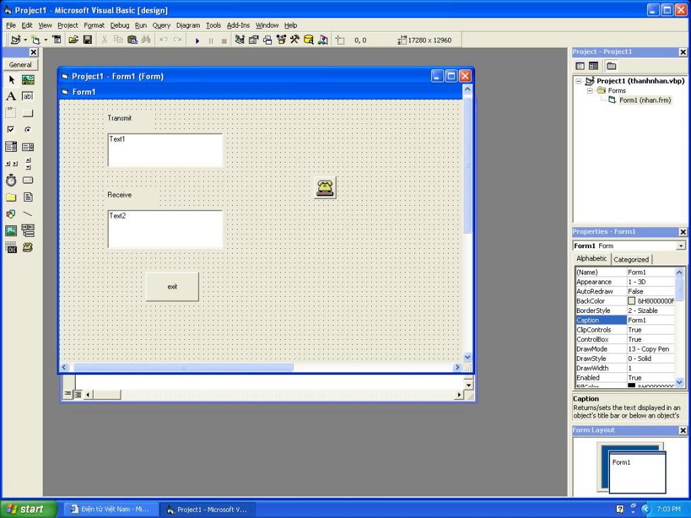691x518 pixels.
Task: Select the DirListBox tool (folder icon)
Action: point(11,197)
